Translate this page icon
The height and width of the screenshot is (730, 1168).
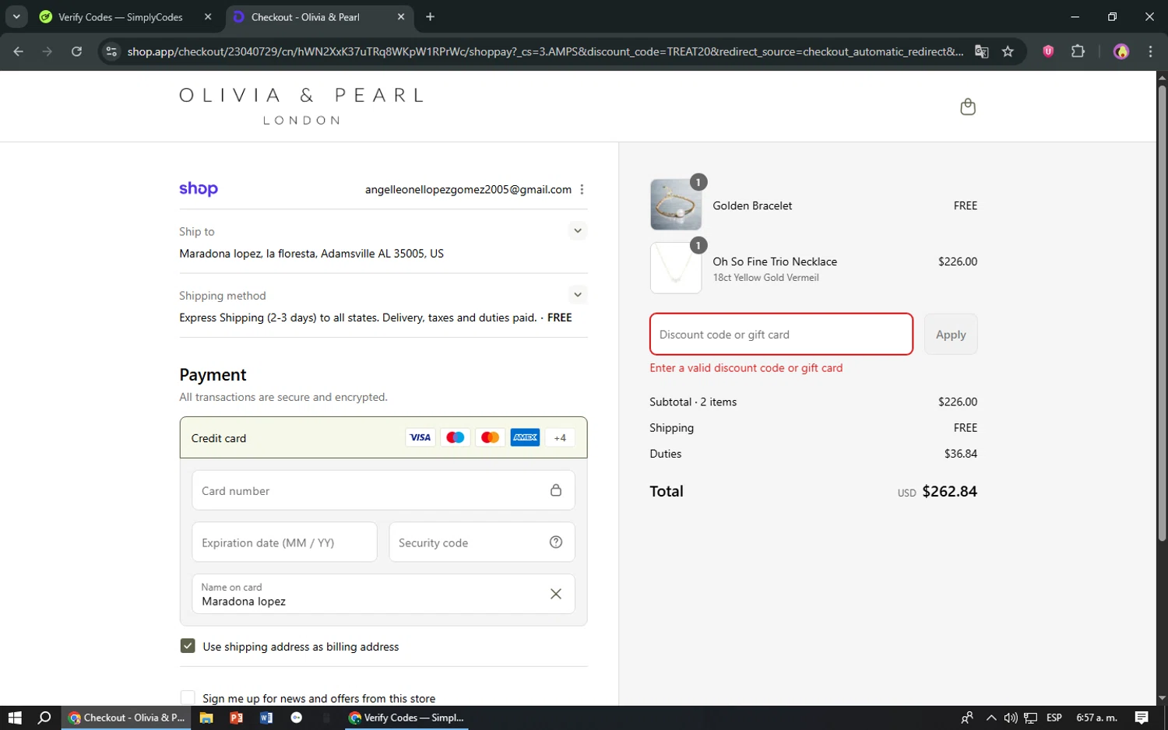982,51
